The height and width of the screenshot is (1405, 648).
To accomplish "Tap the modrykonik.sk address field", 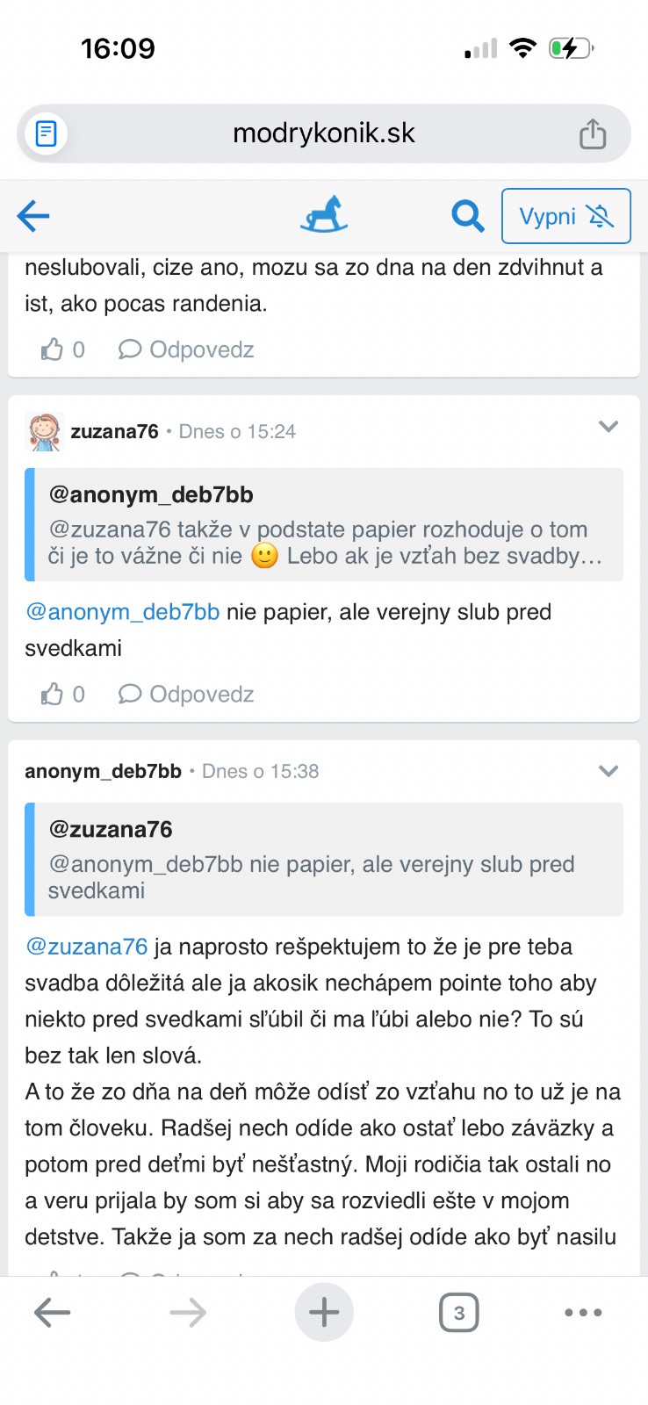I will tap(324, 133).
